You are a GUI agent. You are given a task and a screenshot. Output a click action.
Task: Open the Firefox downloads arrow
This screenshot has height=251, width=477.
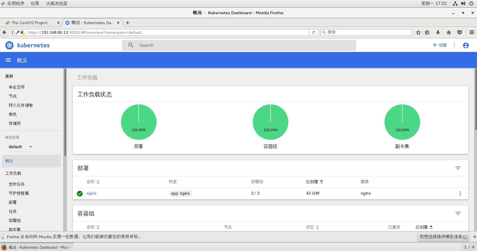[438, 32]
